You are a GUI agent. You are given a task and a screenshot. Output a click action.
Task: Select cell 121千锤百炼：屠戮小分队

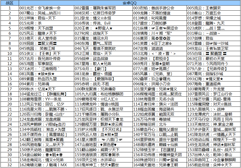coord(103,114)
